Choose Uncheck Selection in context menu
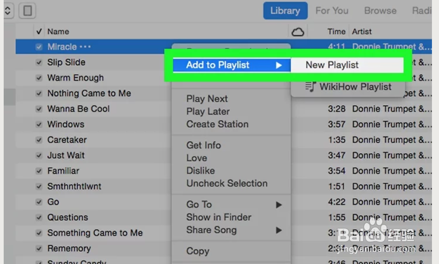 [x=227, y=183]
